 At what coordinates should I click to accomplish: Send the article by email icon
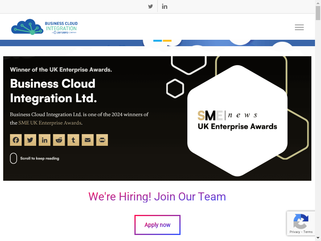pos(88,140)
